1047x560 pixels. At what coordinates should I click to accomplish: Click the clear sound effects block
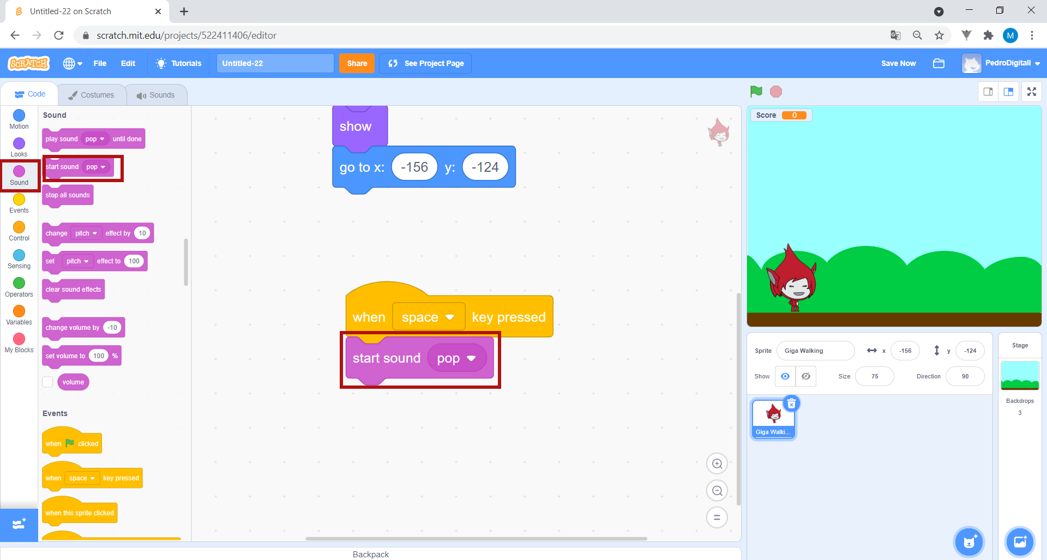pyautogui.click(x=73, y=290)
